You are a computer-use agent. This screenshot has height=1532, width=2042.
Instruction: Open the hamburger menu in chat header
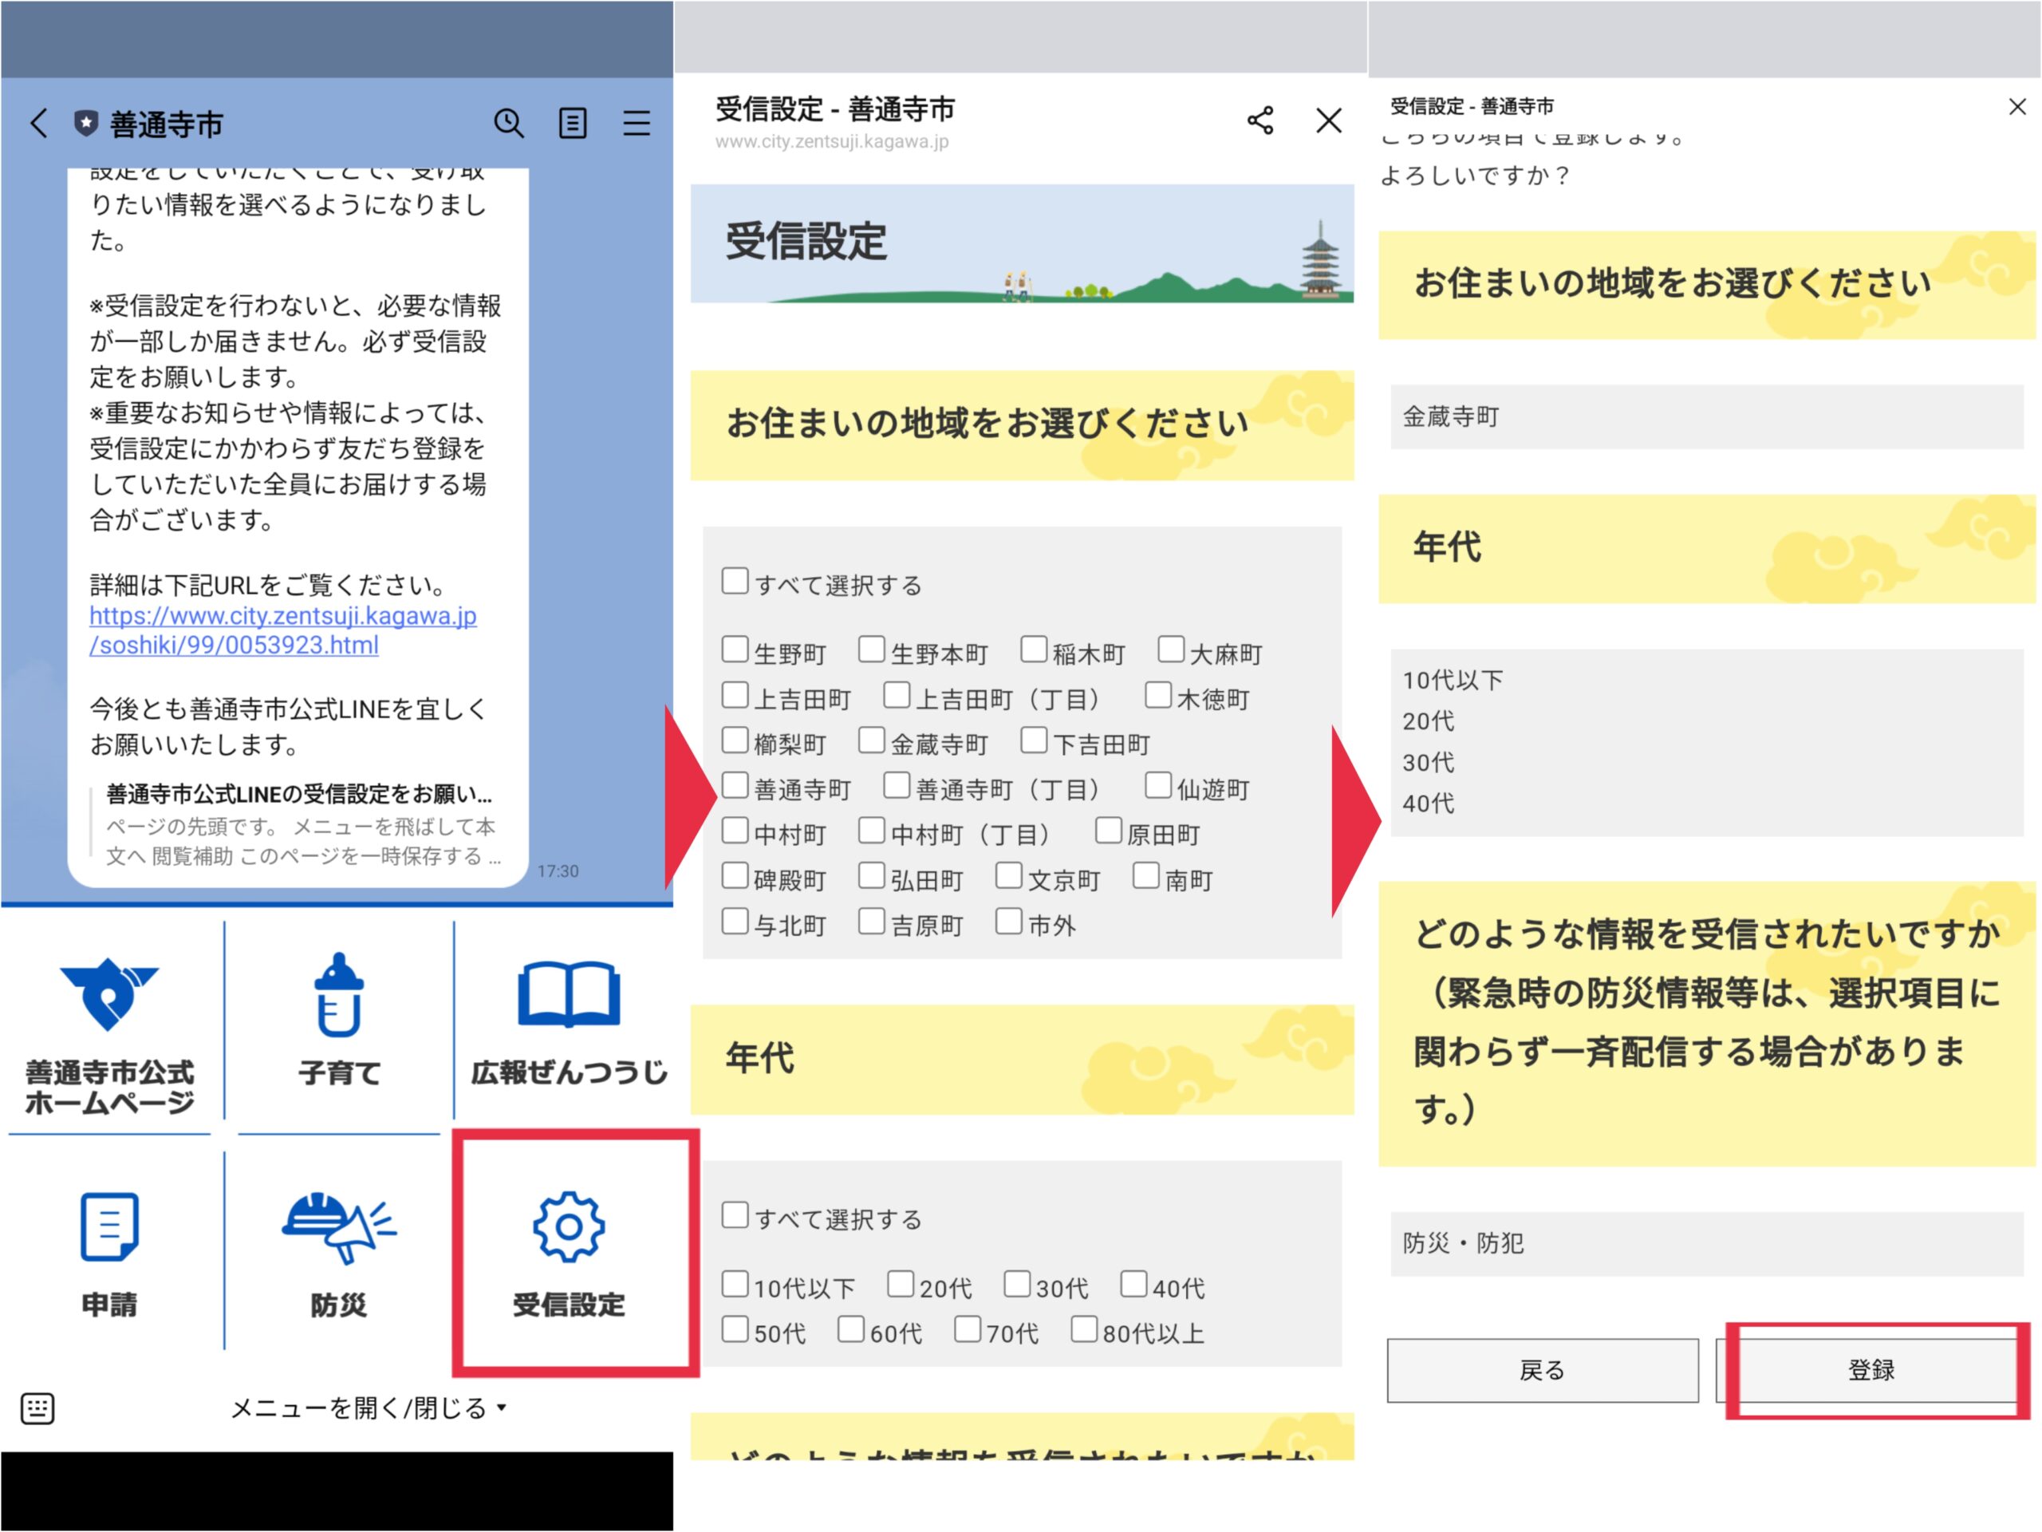tap(636, 123)
